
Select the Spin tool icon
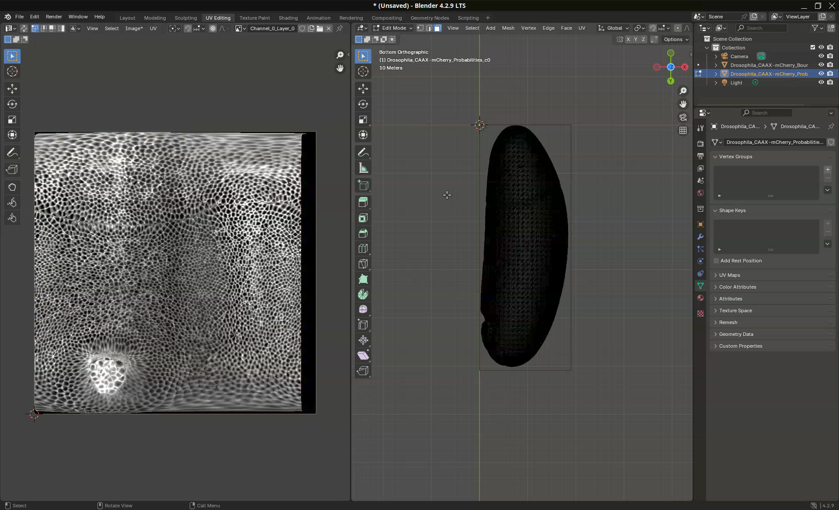pyautogui.click(x=363, y=294)
